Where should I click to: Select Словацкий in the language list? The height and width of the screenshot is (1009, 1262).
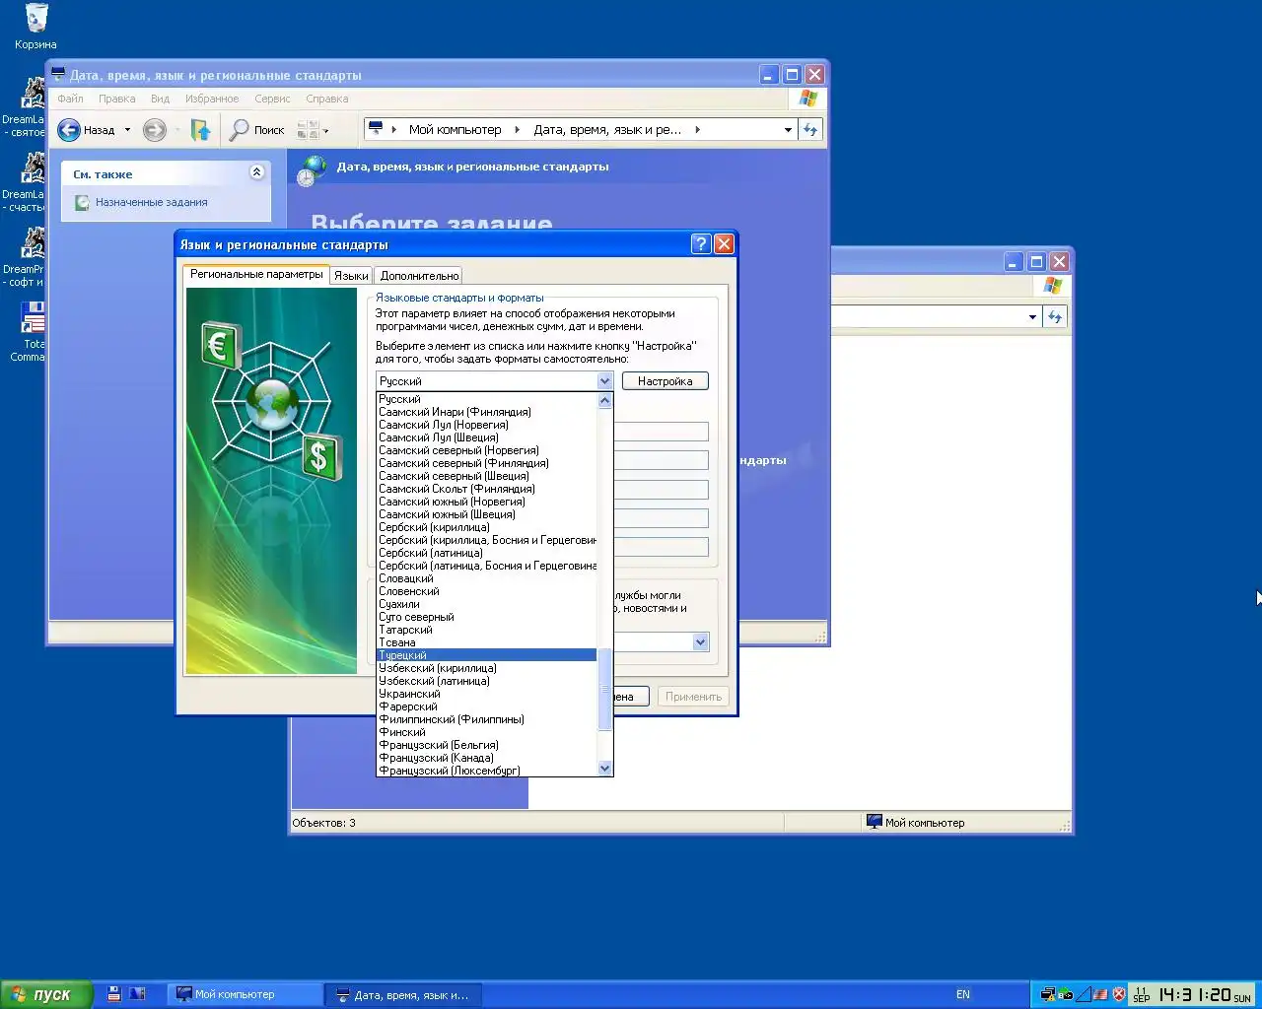click(487, 578)
